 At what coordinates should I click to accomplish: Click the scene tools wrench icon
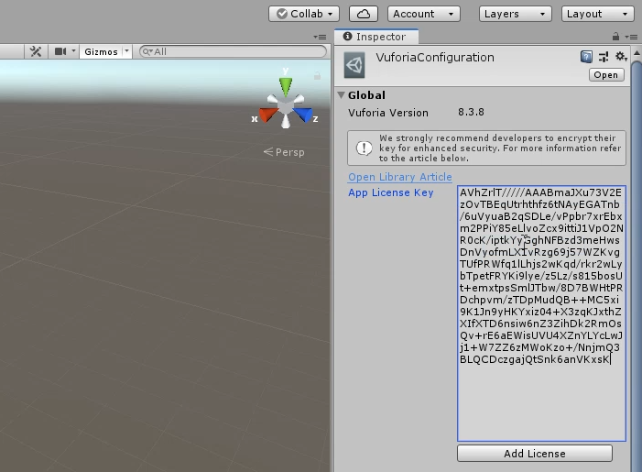tap(36, 51)
